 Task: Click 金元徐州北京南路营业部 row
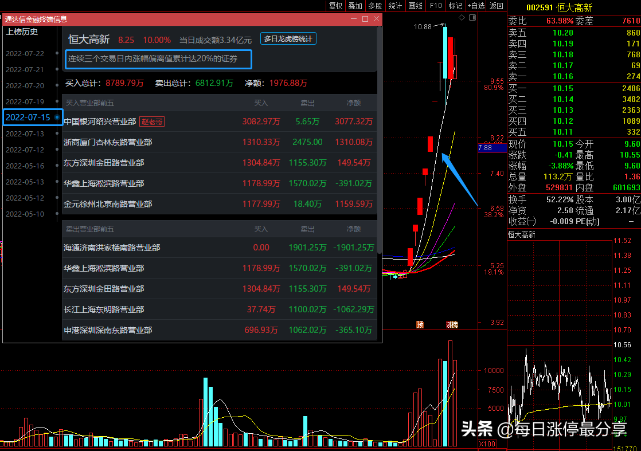[x=219, y=204]
